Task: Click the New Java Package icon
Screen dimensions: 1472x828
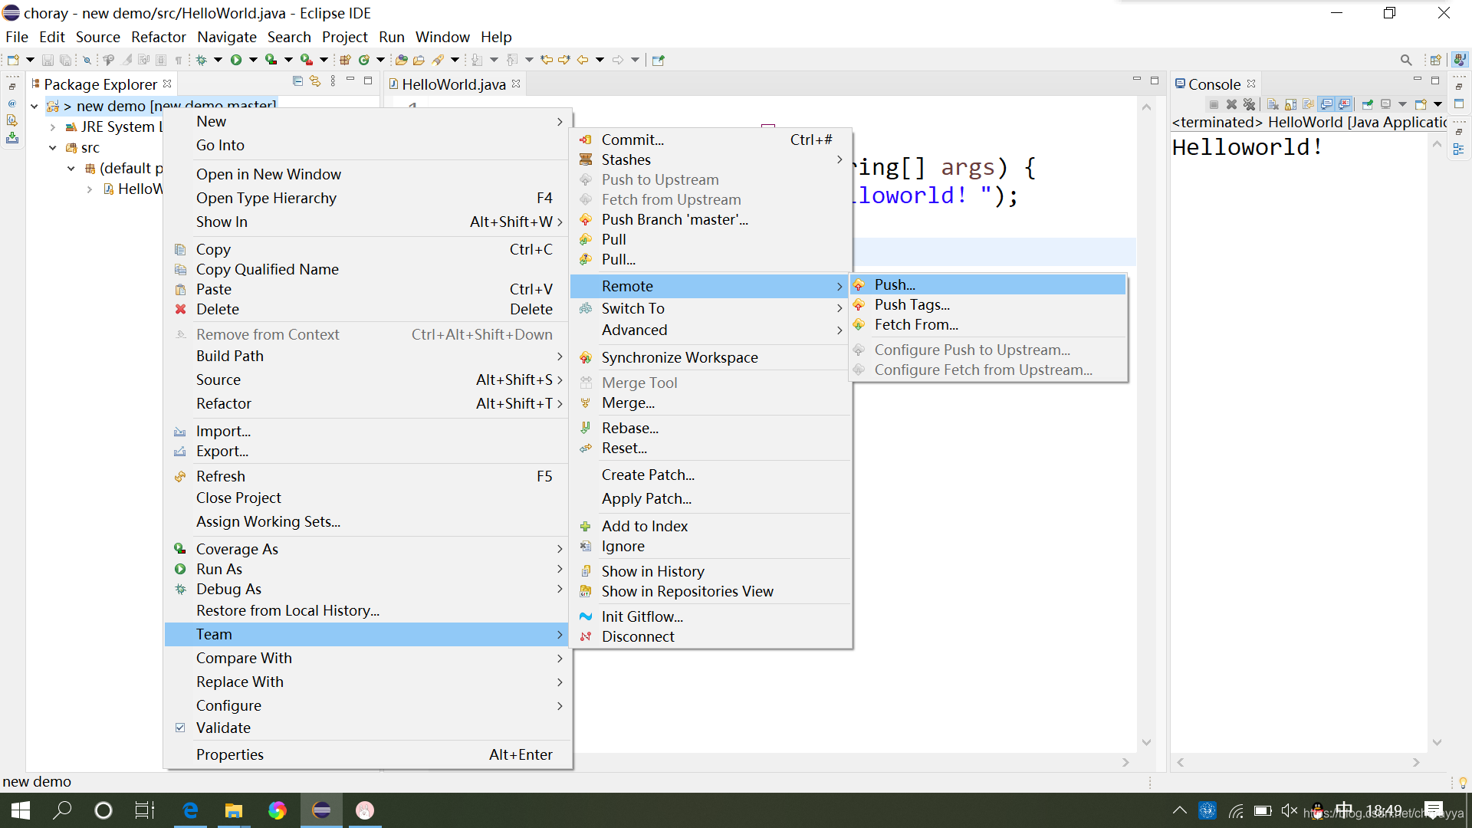Action: click(345, 60)
